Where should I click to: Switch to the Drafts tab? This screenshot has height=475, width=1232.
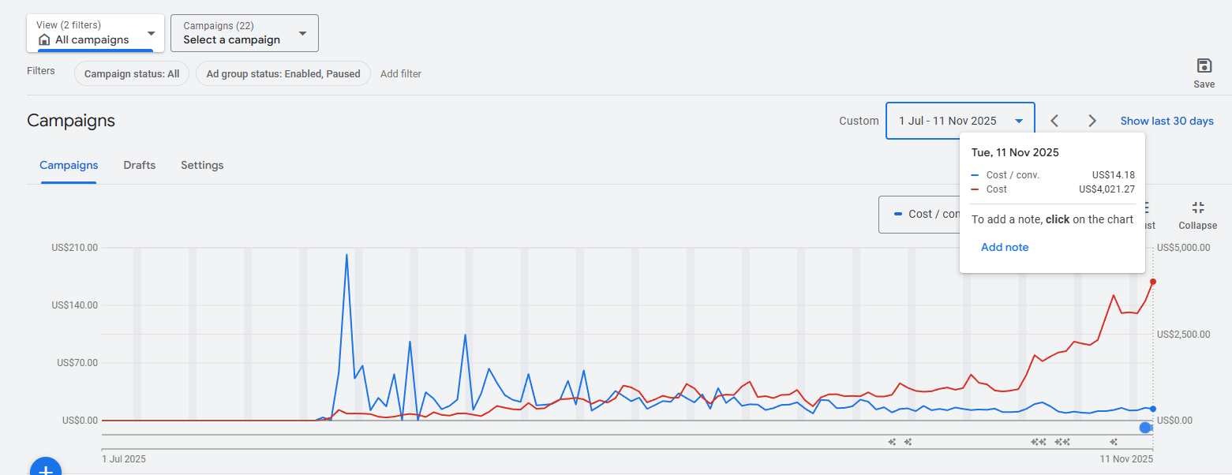139,165
